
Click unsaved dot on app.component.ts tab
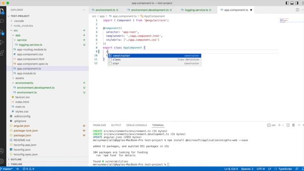[x=251, y=10]
